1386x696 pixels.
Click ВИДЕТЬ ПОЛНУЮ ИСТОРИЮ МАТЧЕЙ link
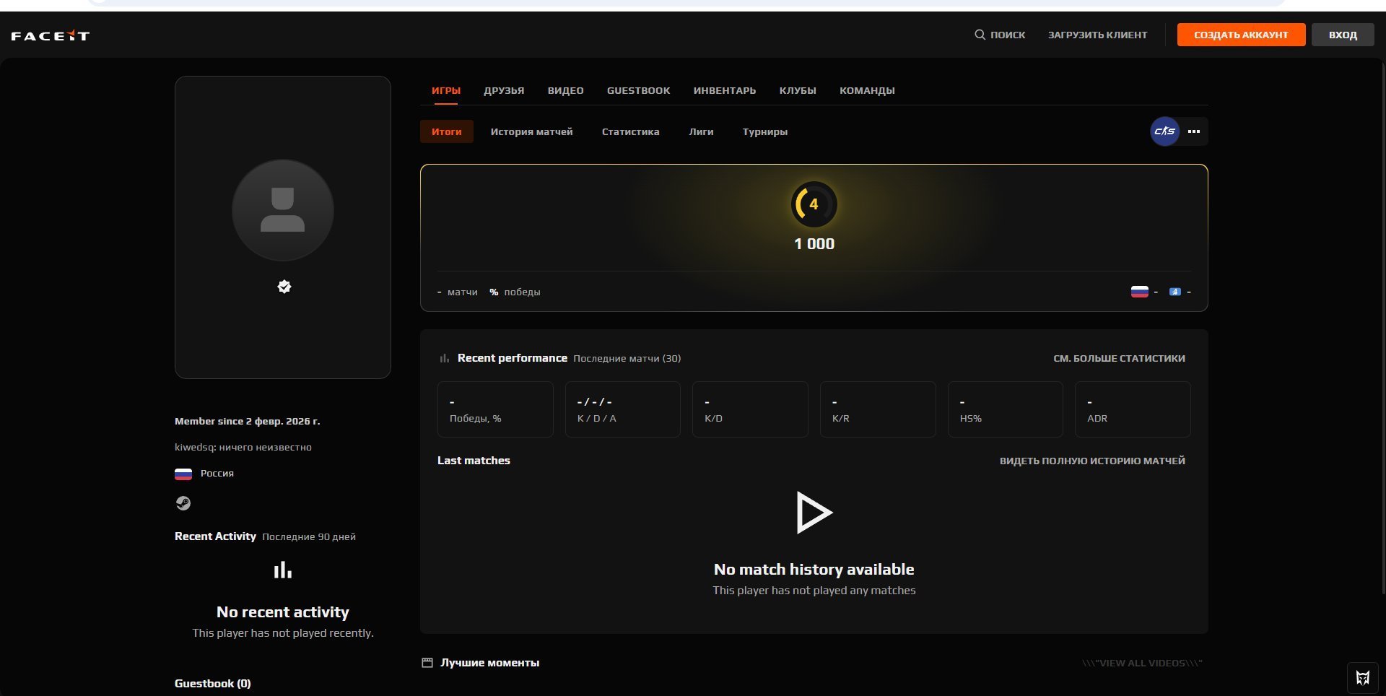(1092, 461)
